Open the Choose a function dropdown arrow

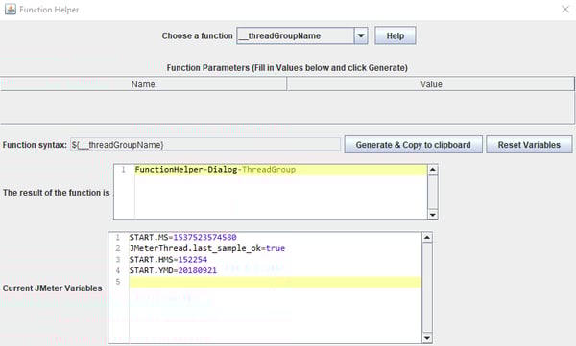pos(361,36)
